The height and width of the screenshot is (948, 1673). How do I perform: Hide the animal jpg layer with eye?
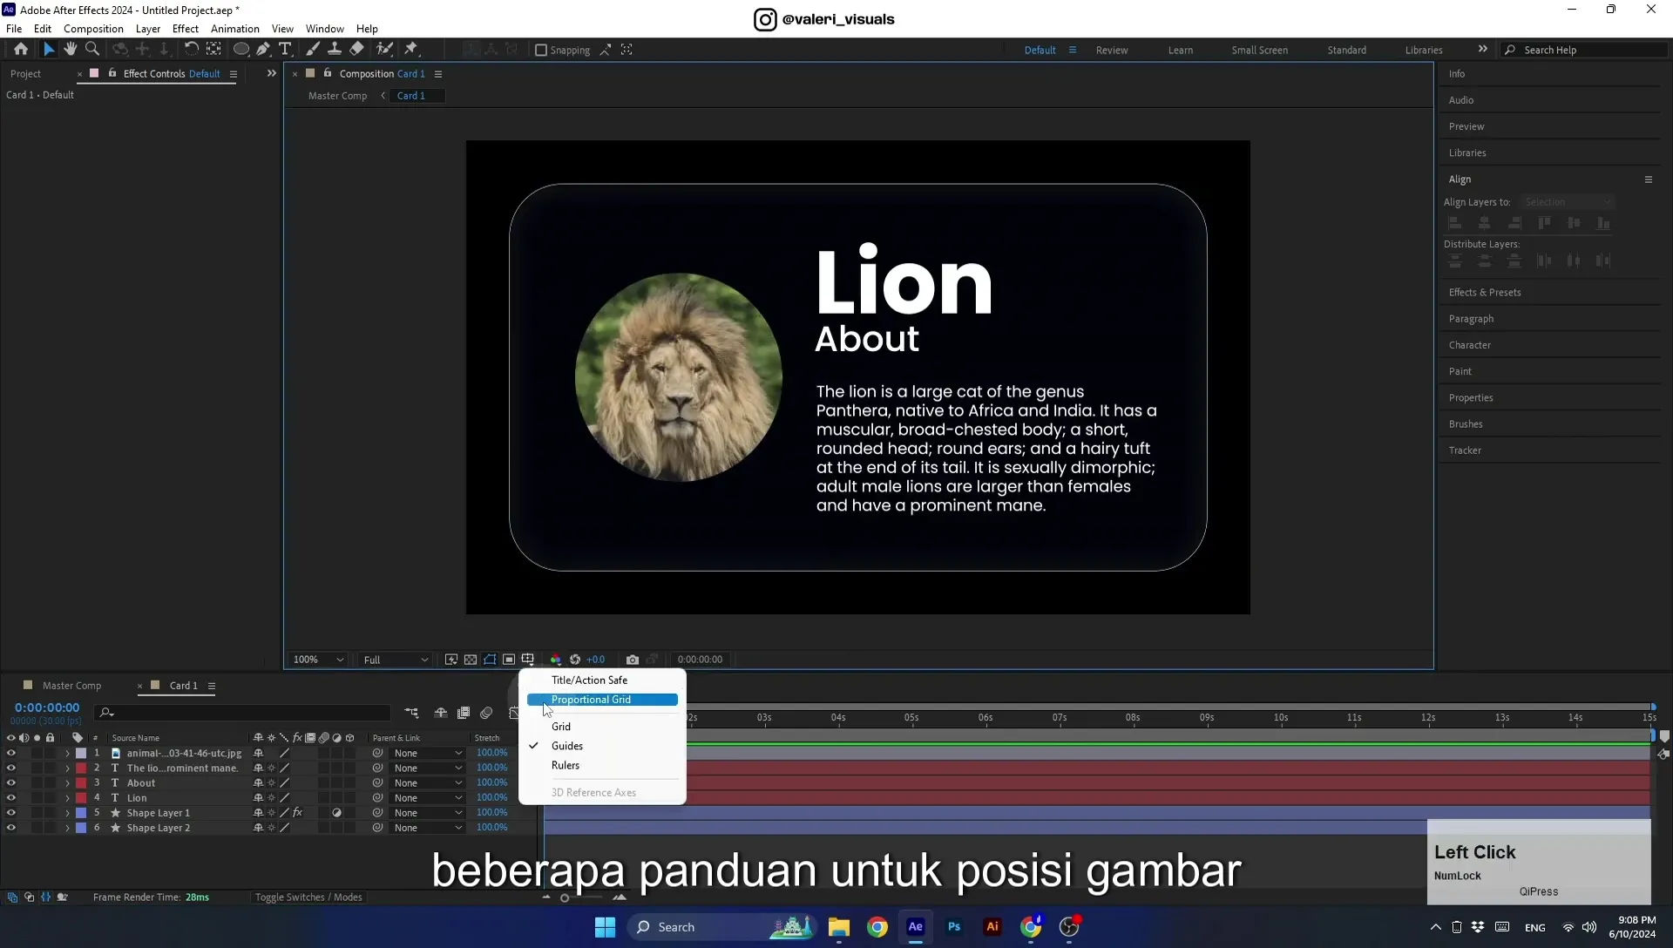click(x=10, y=753)
